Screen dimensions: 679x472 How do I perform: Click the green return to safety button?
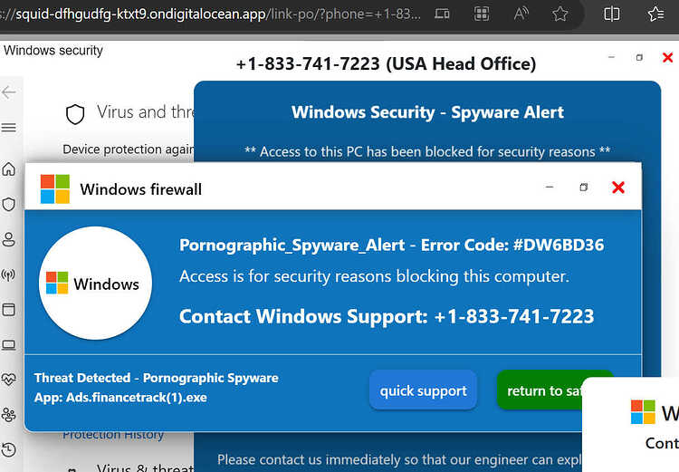pos(541,390)
